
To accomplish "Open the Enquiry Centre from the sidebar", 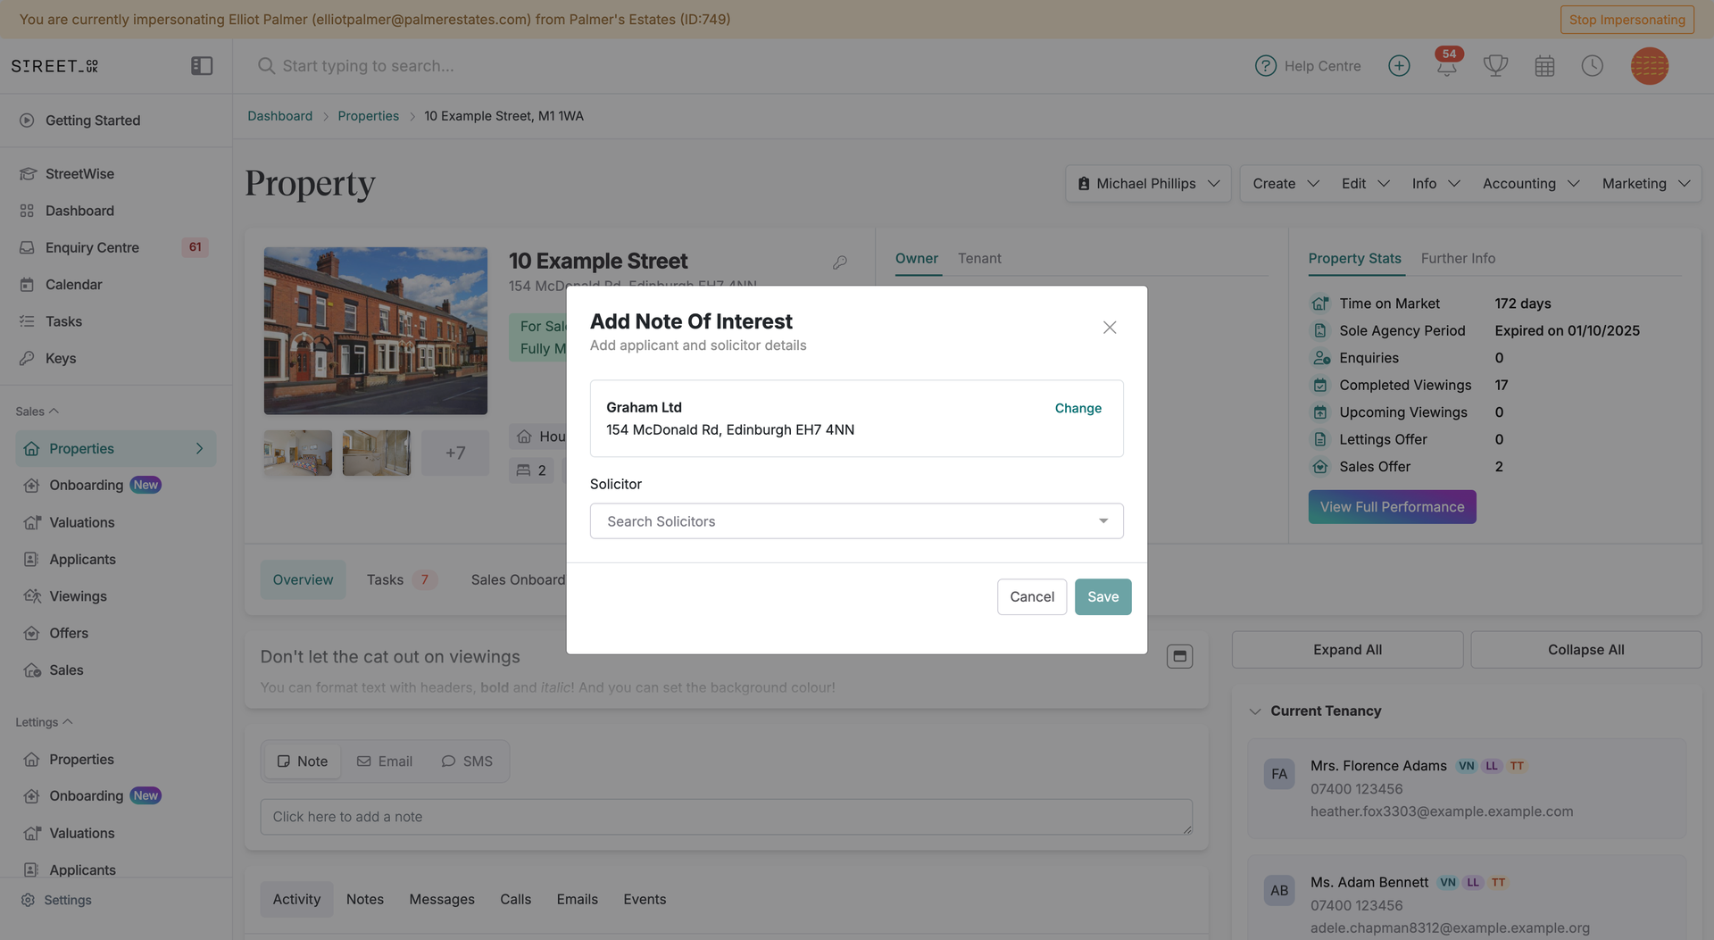I will (x=92, y=247).
